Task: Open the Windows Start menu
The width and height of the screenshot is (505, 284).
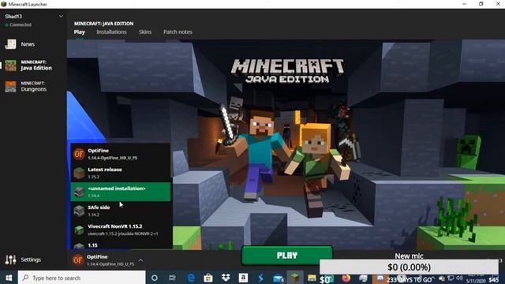Action: (9, 278)
